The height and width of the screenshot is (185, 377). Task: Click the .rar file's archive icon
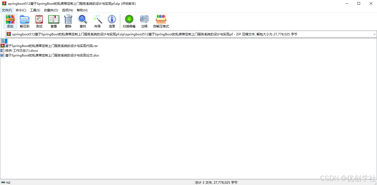tap(3, 46)
